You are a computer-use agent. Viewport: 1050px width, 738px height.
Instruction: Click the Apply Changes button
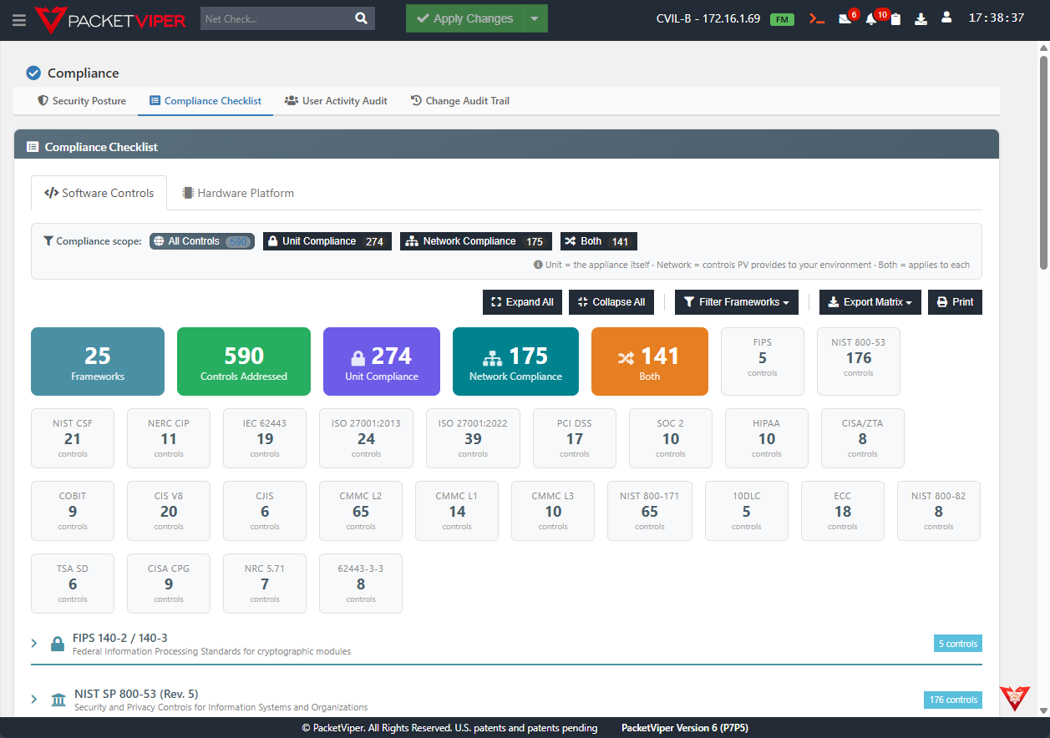pos(465,18)
